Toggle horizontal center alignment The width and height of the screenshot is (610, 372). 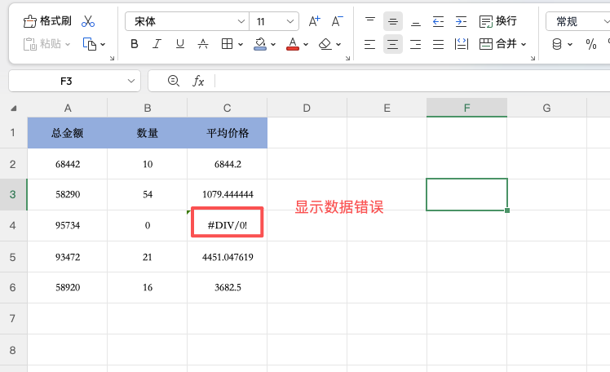click(x=392, y=44)
